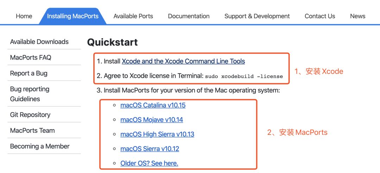Open the Documentation tab

189,16
